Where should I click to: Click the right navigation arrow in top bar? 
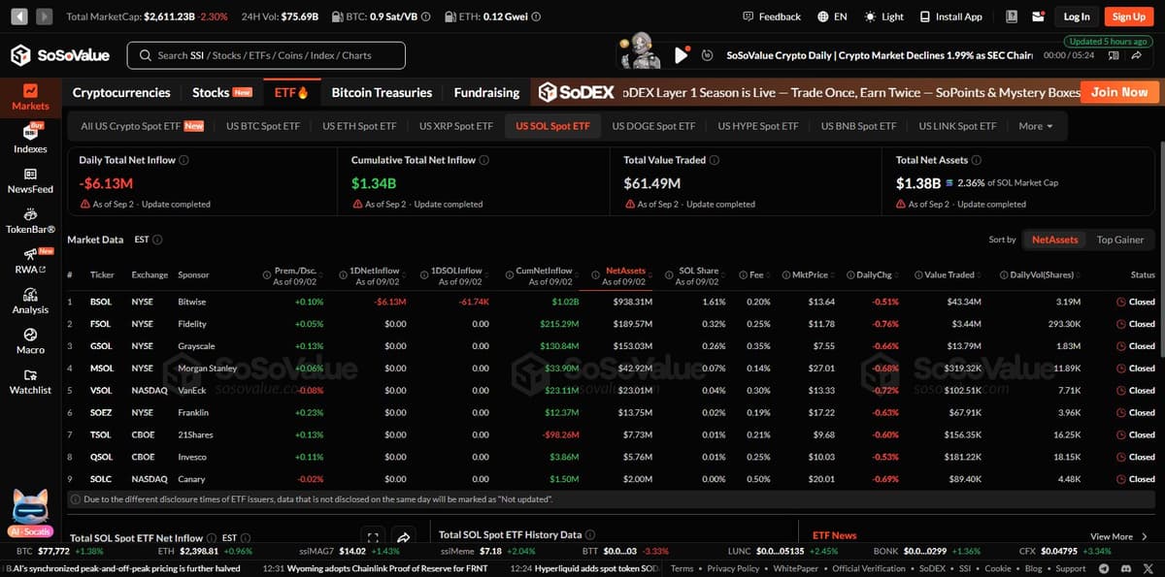click(x=44, y=16)
